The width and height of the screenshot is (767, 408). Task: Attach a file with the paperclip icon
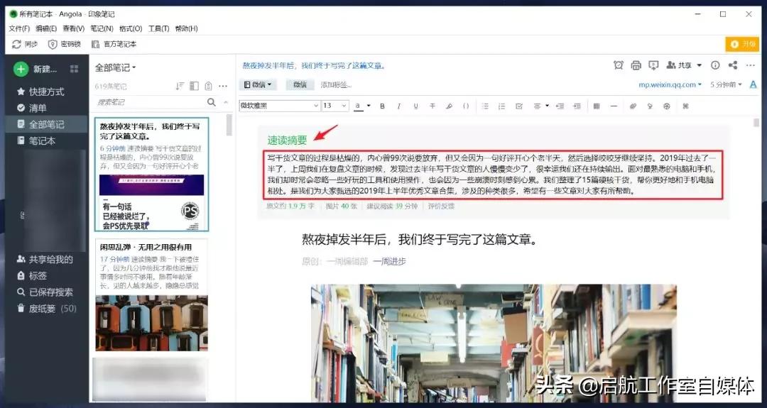click(x=633, y=106)
